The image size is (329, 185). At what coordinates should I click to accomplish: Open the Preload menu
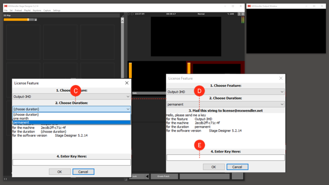pyautogui.click(x=18, y=10)
